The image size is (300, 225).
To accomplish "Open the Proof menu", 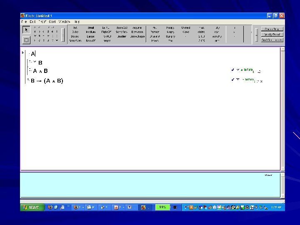I will pyautogui.click(x=42, y=22).
